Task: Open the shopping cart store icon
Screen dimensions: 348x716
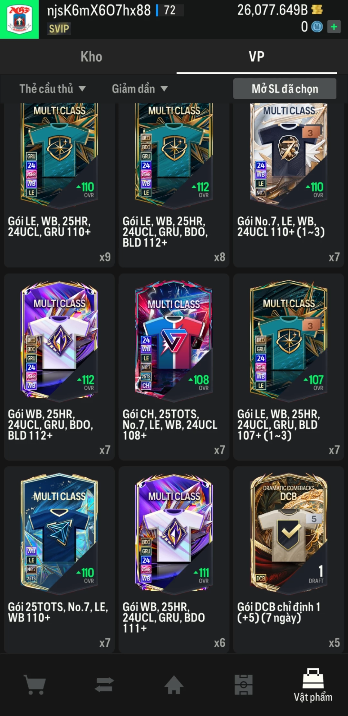Action: point(35,684)
